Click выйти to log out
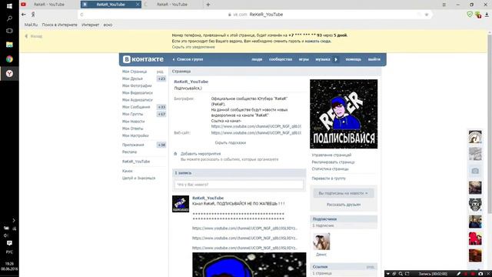This screenshot has height=277, width=492. (x=374, y=59)
